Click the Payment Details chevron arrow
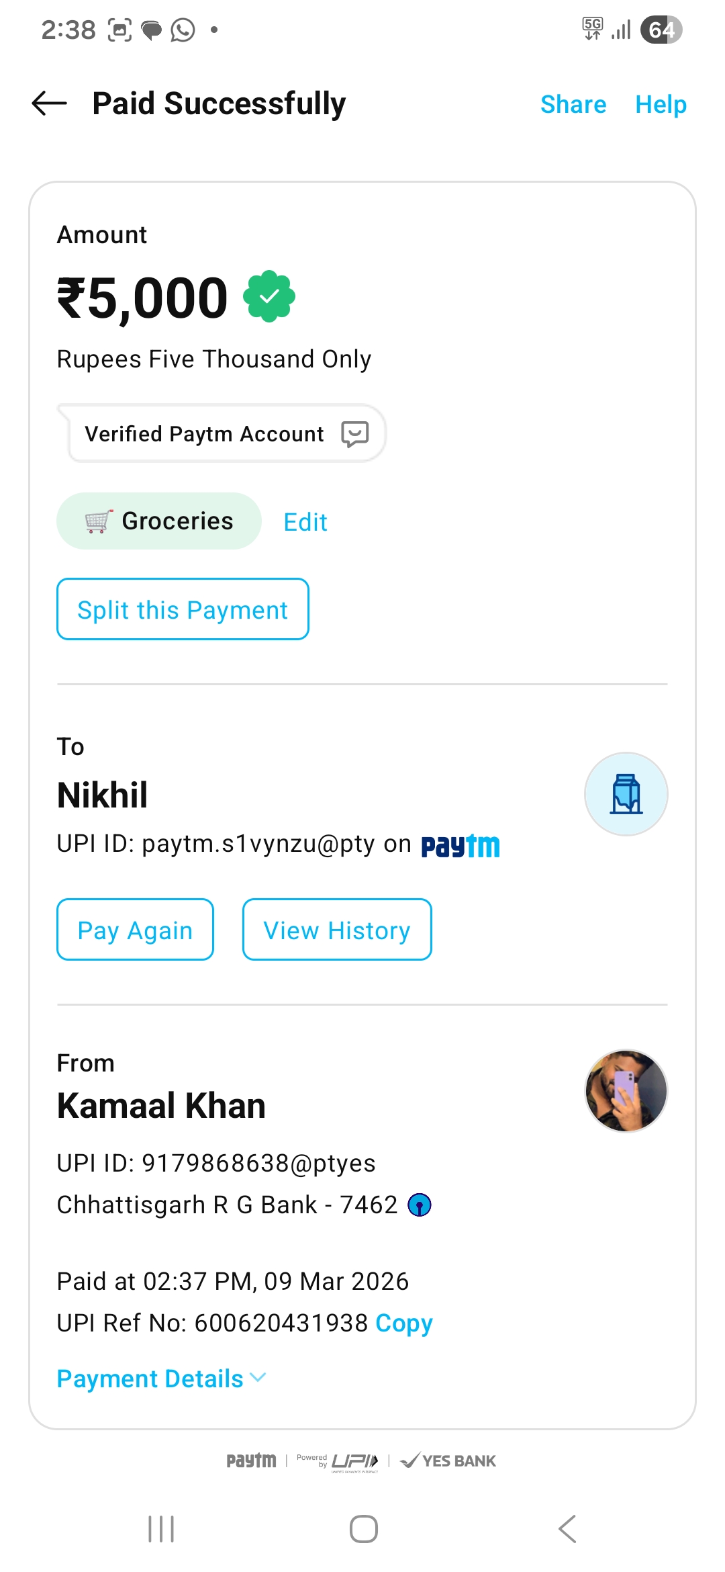The image size is (725, 1572). [x=258, y=1378]
